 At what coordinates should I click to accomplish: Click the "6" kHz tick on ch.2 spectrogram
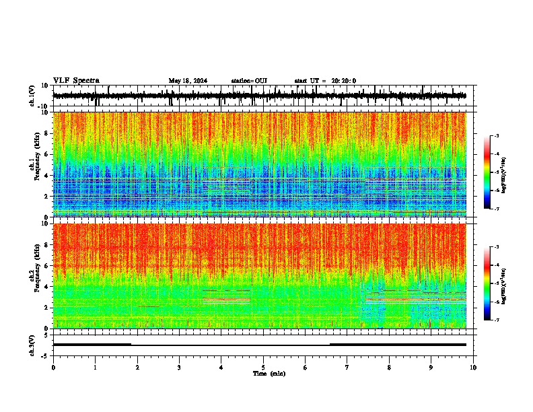46,265
